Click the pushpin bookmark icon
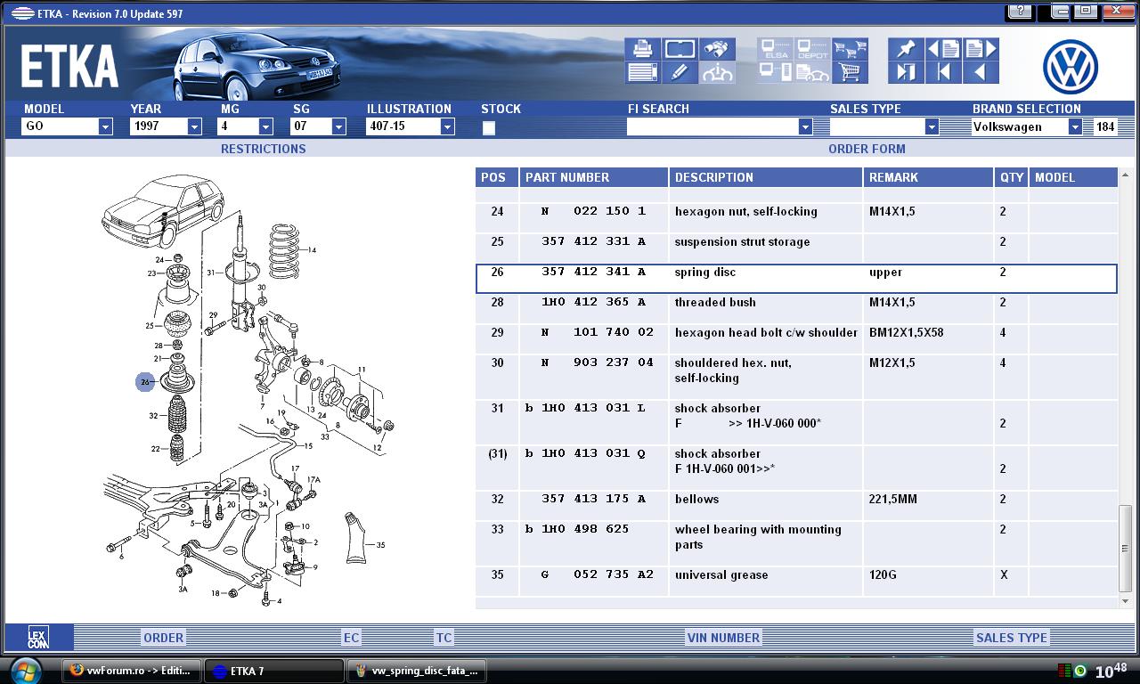Image resolution: width=1140 pixels, height=684 pixels. click(906, 49)
